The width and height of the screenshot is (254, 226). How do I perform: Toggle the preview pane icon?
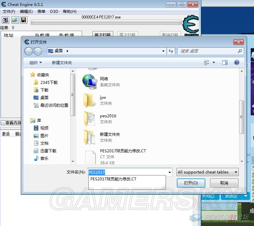225,62
